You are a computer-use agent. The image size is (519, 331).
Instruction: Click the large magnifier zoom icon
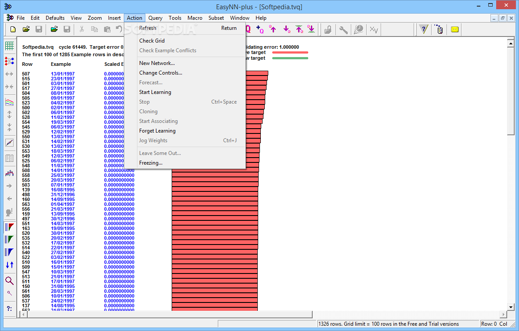[10, 281]
